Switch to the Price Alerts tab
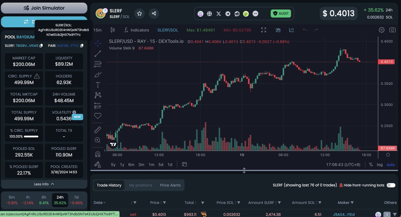Screen dimensions: 401x217 pos(170,185)
